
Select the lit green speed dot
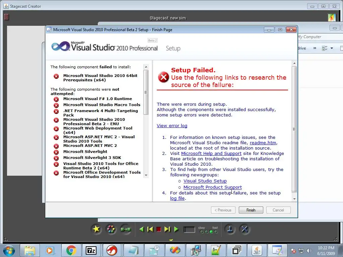(211, 232)
